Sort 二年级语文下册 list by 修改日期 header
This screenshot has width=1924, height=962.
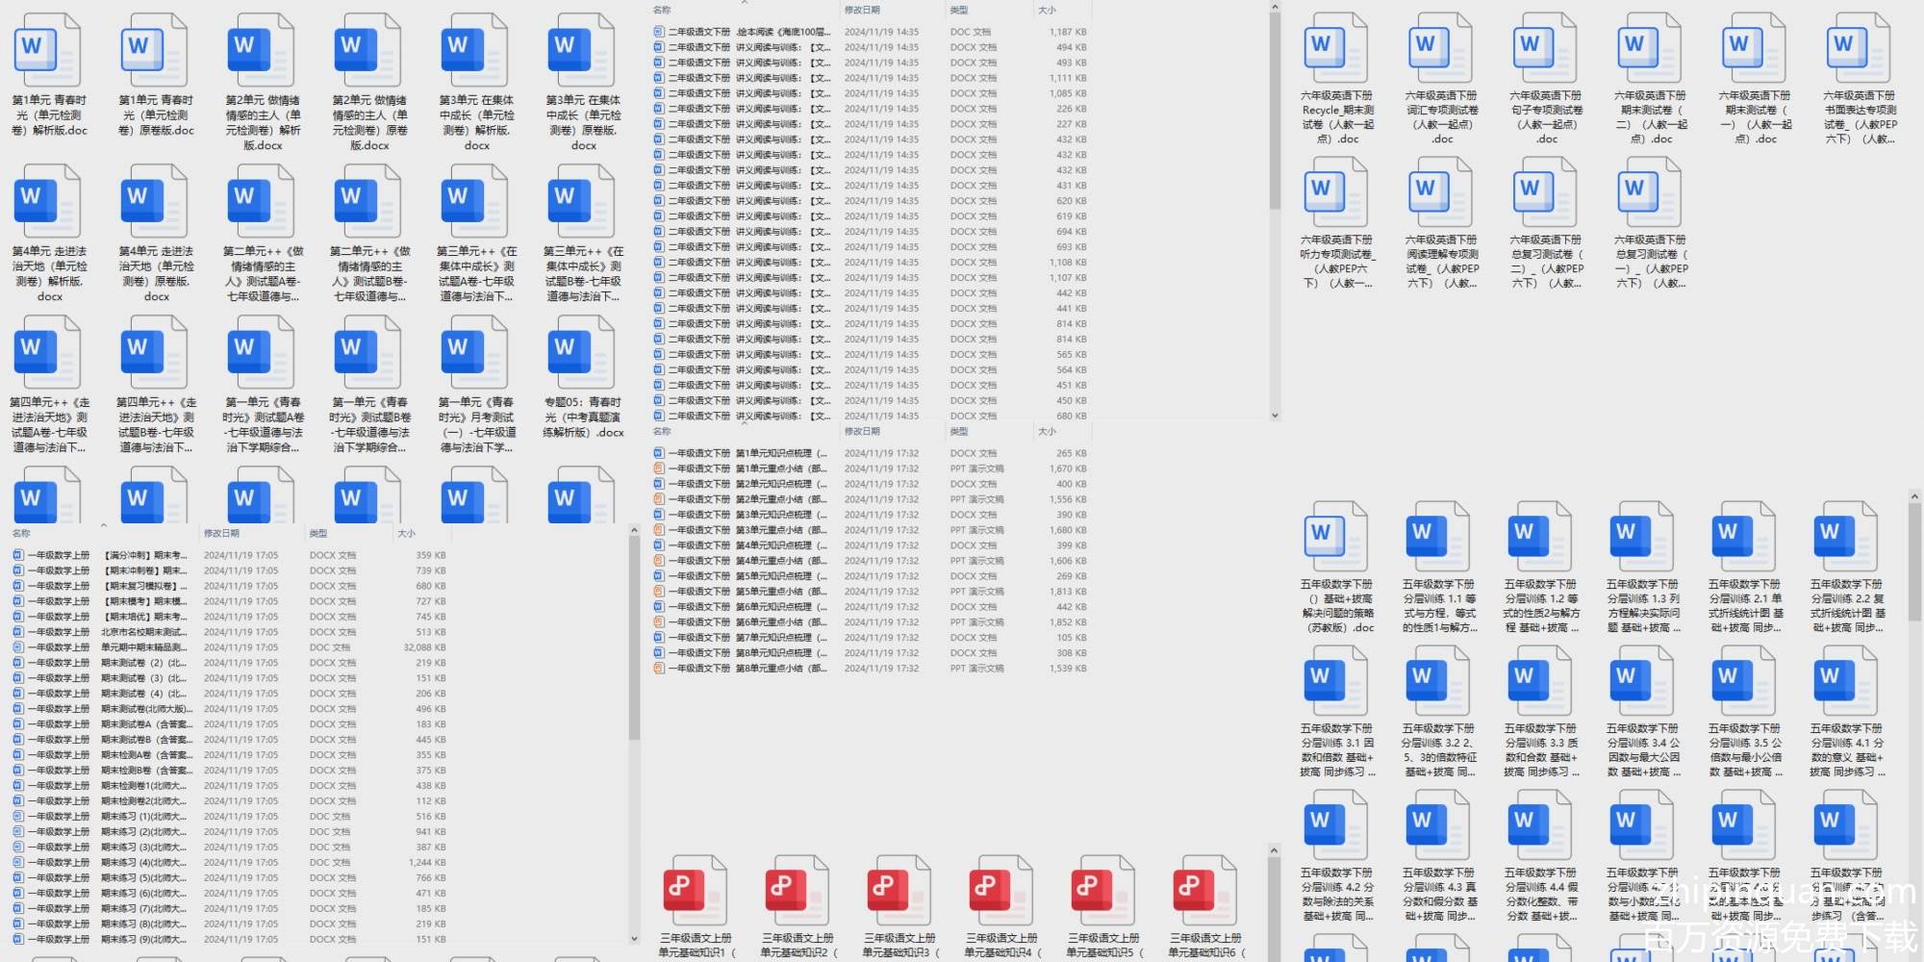(862, 10)
